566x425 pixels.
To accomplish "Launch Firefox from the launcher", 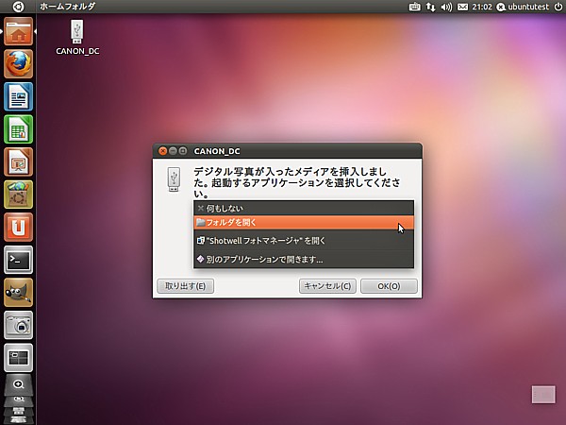I will coord(19,64).
